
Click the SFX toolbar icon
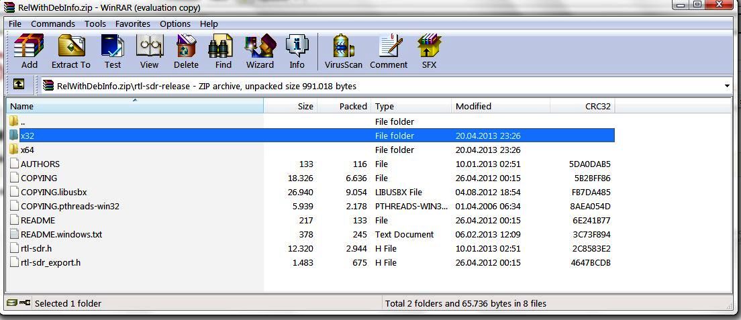(x=429, y=46)
